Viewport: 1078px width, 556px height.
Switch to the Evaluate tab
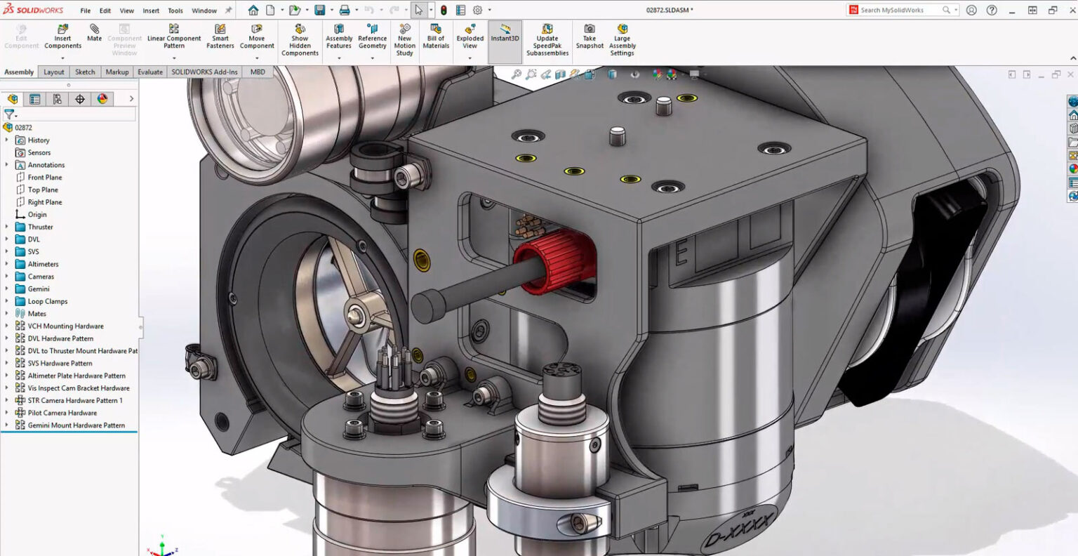[x=150, y=72]
